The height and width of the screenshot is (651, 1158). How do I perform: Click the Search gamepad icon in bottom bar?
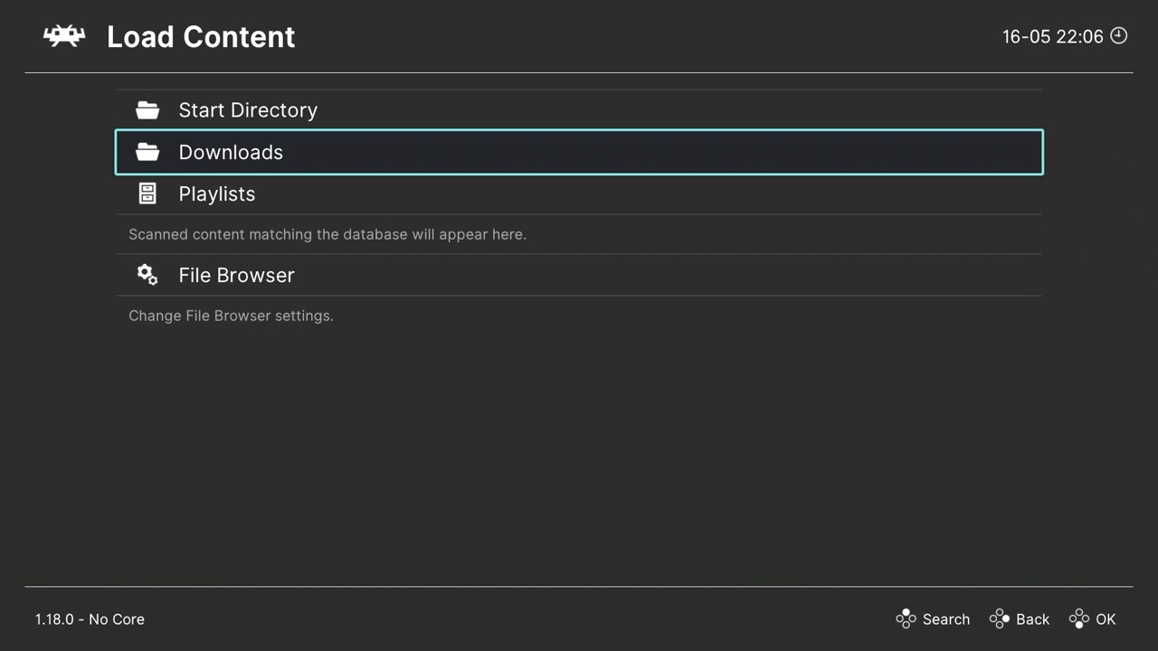(906, 618)
